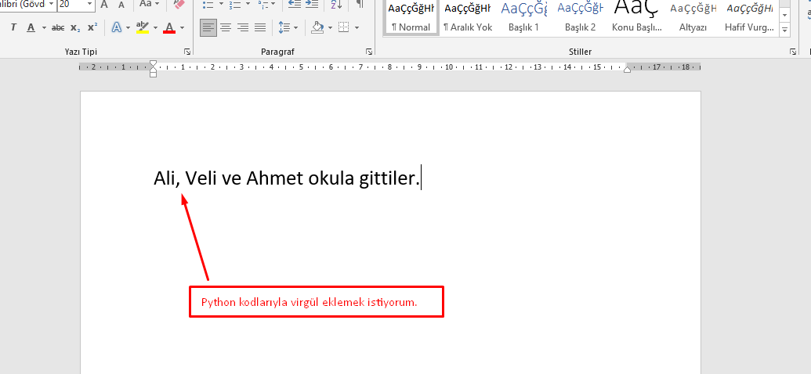Apply yellow text highlight color
Viewport: 811px width, 374px height.
click(x=142, y=27)
